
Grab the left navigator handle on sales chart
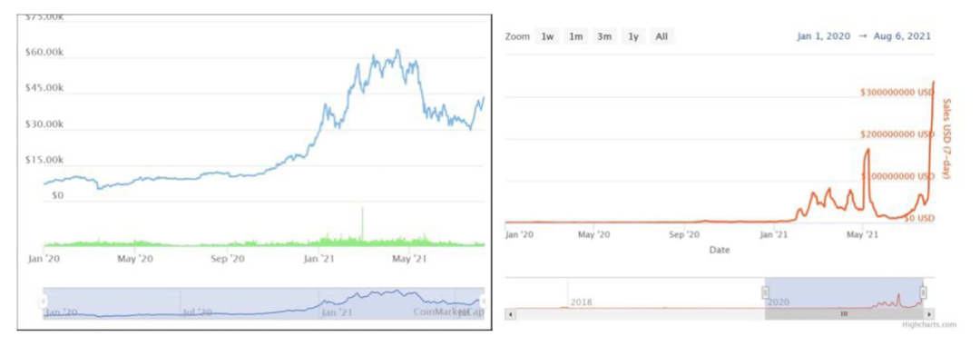(764, 292)
